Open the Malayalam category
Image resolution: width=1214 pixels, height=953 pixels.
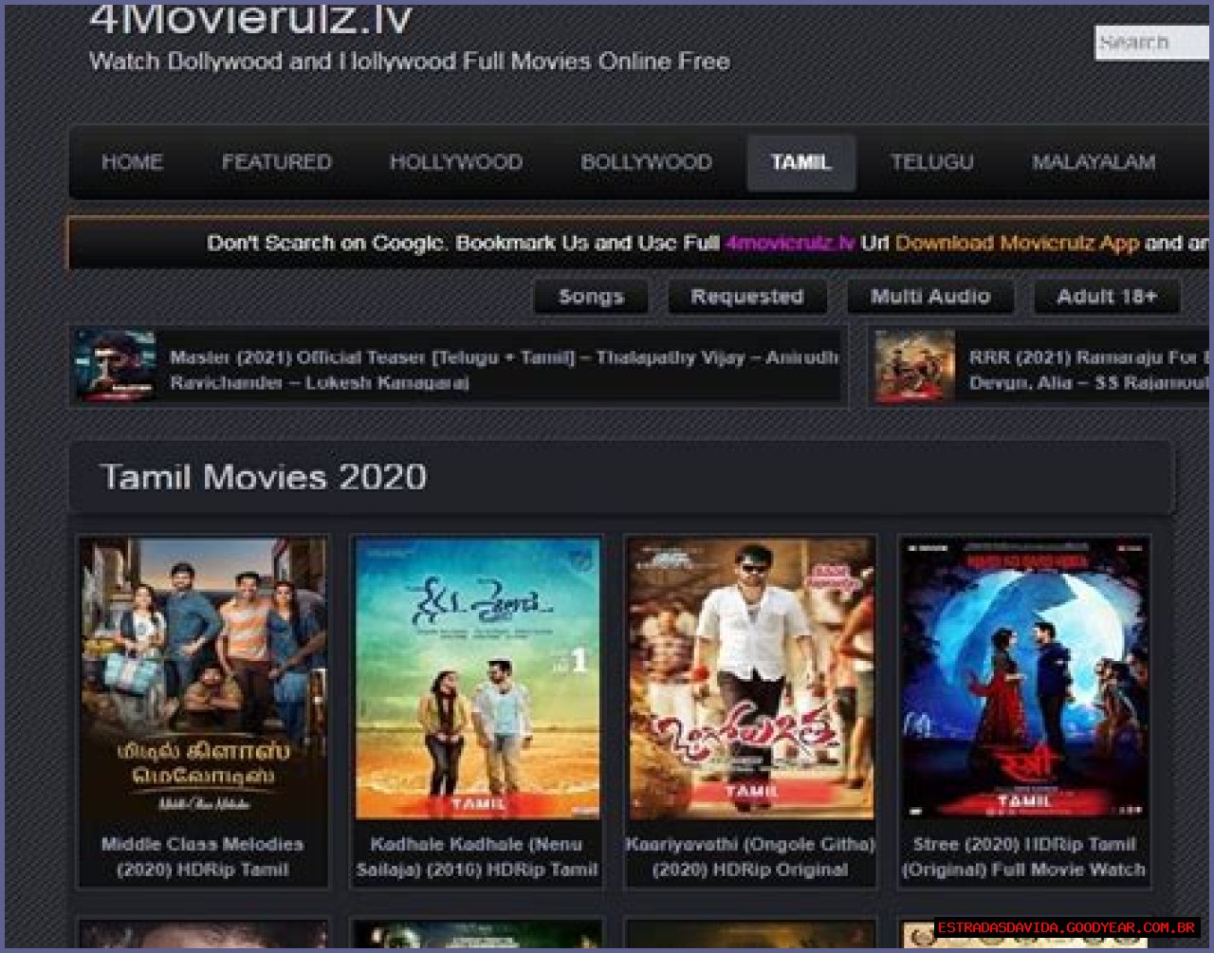click(x=1093, y=162)
